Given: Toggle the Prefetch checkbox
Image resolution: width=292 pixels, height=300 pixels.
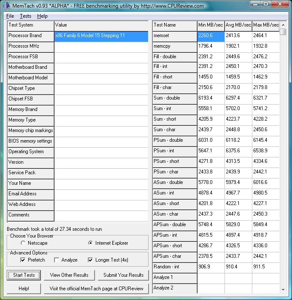Looking at the screenshot, I should click(23, 260).
